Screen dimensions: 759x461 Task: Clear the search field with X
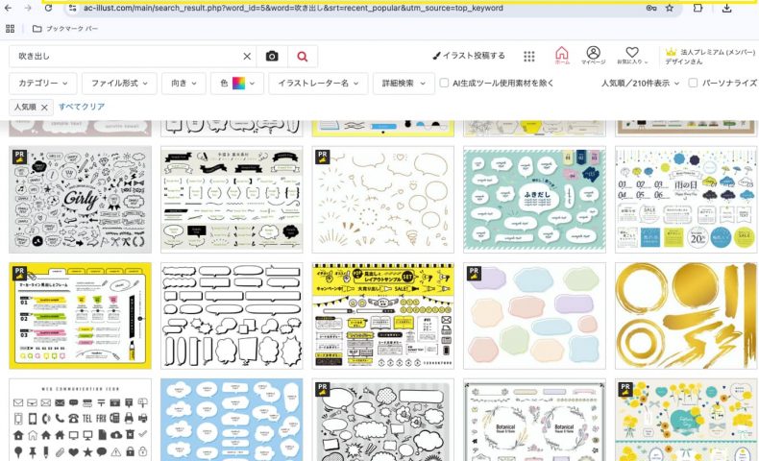coord(247,56)
